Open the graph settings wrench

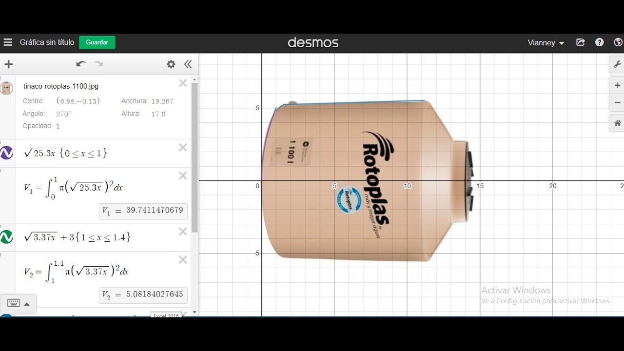[617, 64]
